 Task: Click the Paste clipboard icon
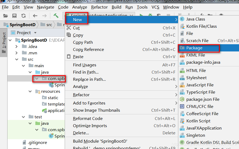click(69, 57)
